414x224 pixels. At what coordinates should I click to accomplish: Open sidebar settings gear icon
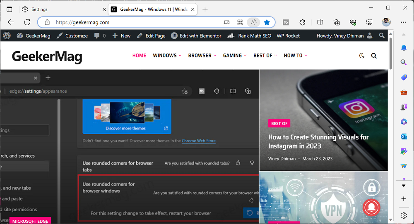(404, 216)
